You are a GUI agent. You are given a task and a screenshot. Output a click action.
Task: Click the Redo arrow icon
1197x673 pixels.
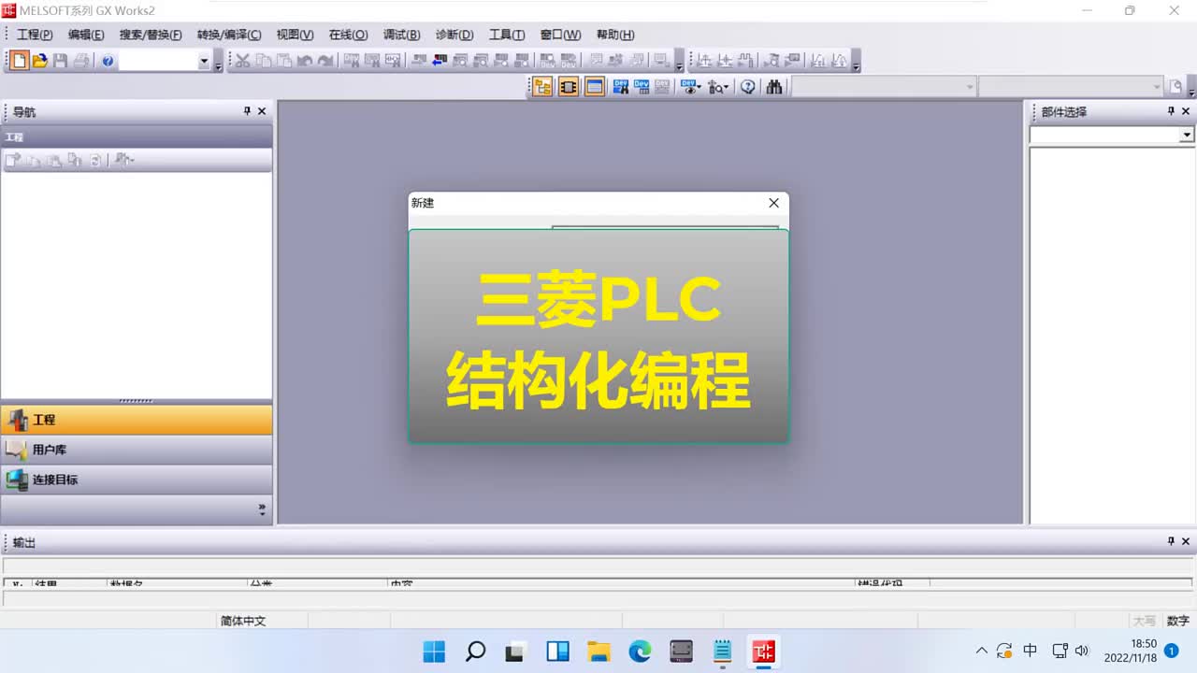coord(324,61)
